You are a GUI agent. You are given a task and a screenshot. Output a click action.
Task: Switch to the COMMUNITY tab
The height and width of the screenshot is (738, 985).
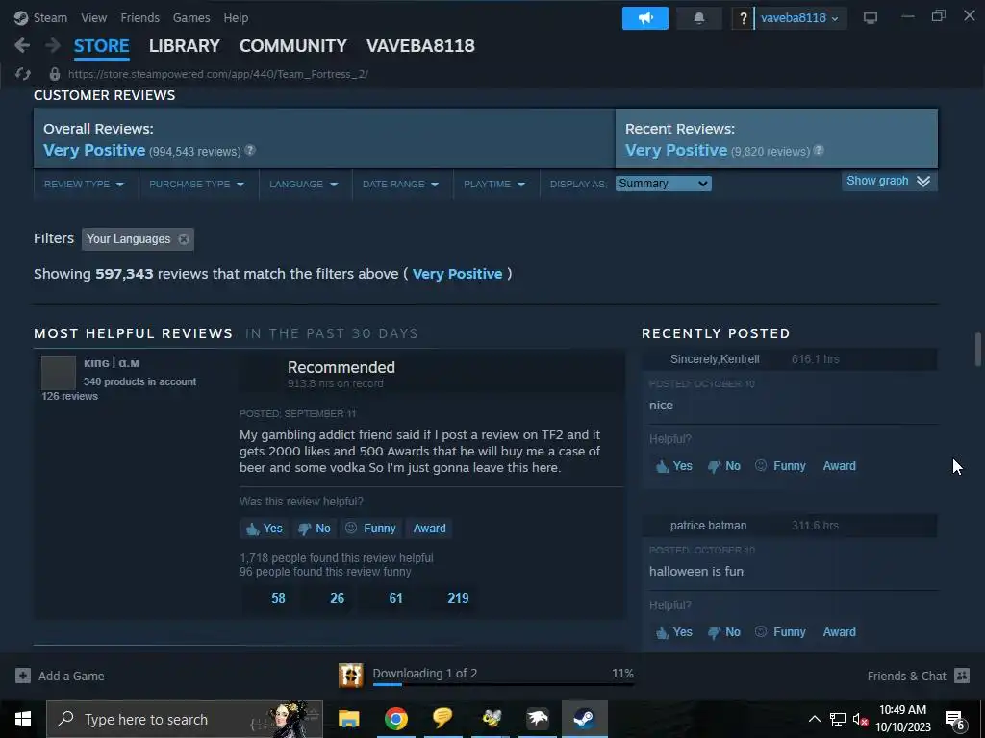tap(293, 46)
